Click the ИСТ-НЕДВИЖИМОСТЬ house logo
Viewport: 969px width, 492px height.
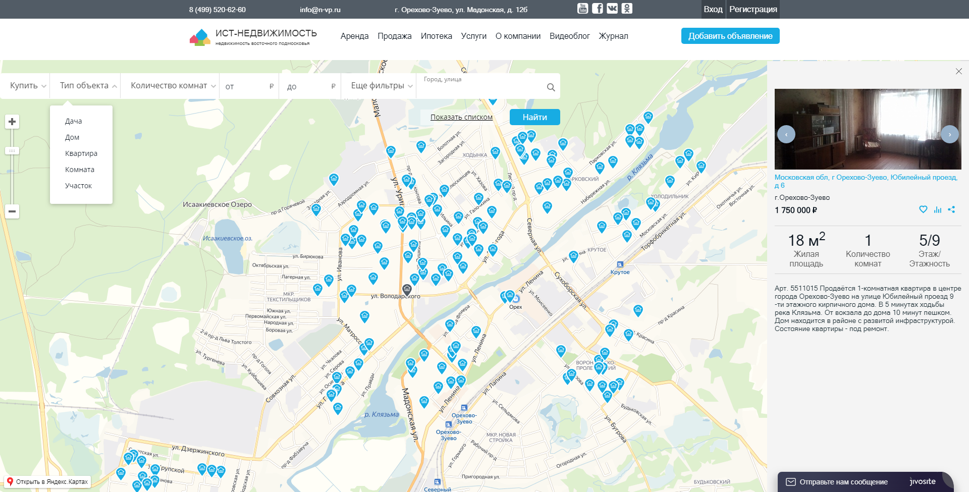[200, 37]
